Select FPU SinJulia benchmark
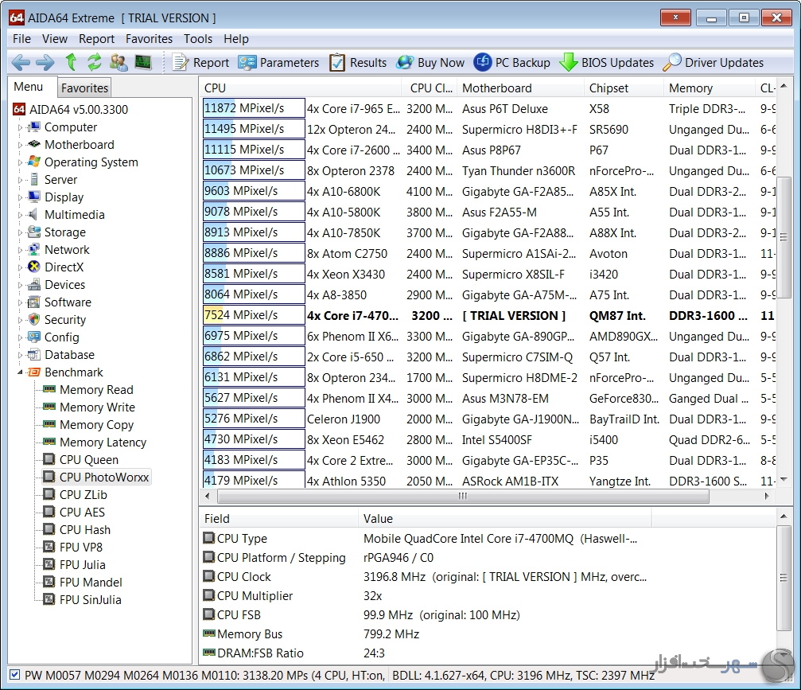801x690 pixels. point(91,599)
